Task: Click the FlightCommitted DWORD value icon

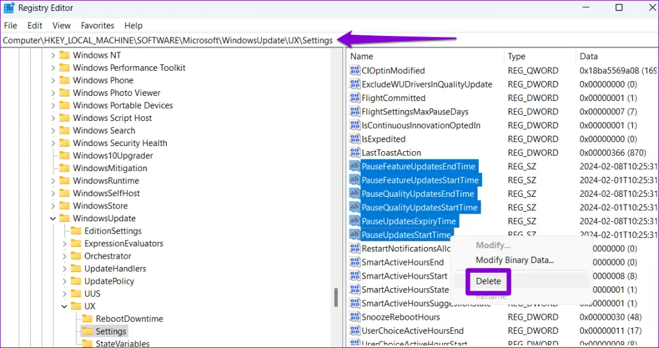Action: [x=355, y=98]
